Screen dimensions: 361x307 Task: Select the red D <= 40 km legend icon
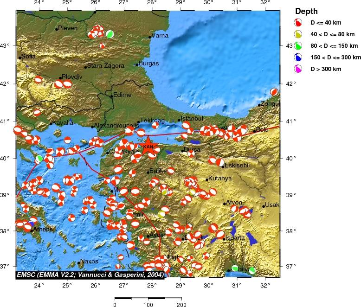tap(298, 23)
